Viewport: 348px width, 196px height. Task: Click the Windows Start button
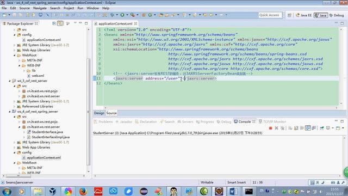pyautogui.click(x=7, y=191)
